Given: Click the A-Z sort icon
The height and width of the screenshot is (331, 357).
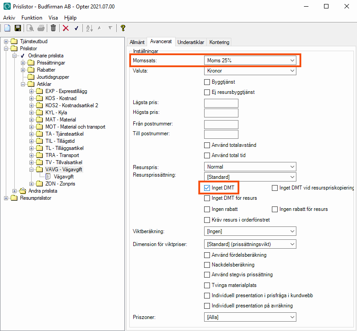Looking at the screenshot, I should click(89, 28).
